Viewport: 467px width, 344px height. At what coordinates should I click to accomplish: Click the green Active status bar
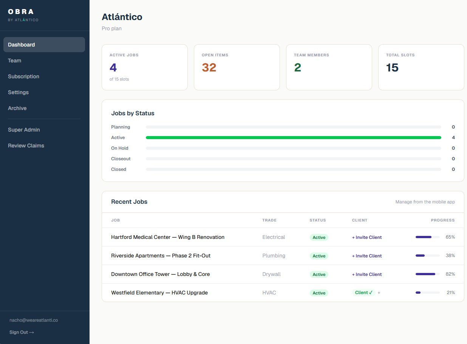pyautogui.click(x=294, y=138)
